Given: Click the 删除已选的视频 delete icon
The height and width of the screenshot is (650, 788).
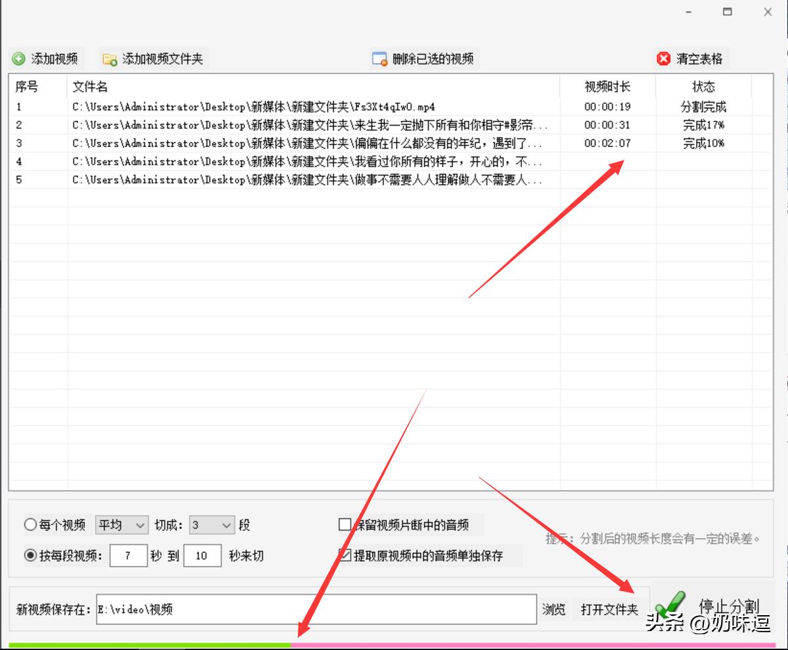Looking at the screenshot, I should pyautogui.click(x=380, y=58).
